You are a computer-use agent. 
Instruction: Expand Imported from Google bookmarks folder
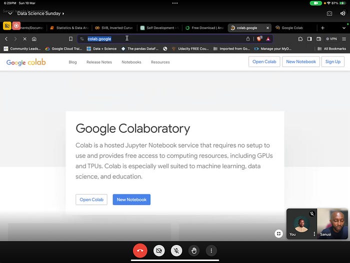click(x=231, y=49)
